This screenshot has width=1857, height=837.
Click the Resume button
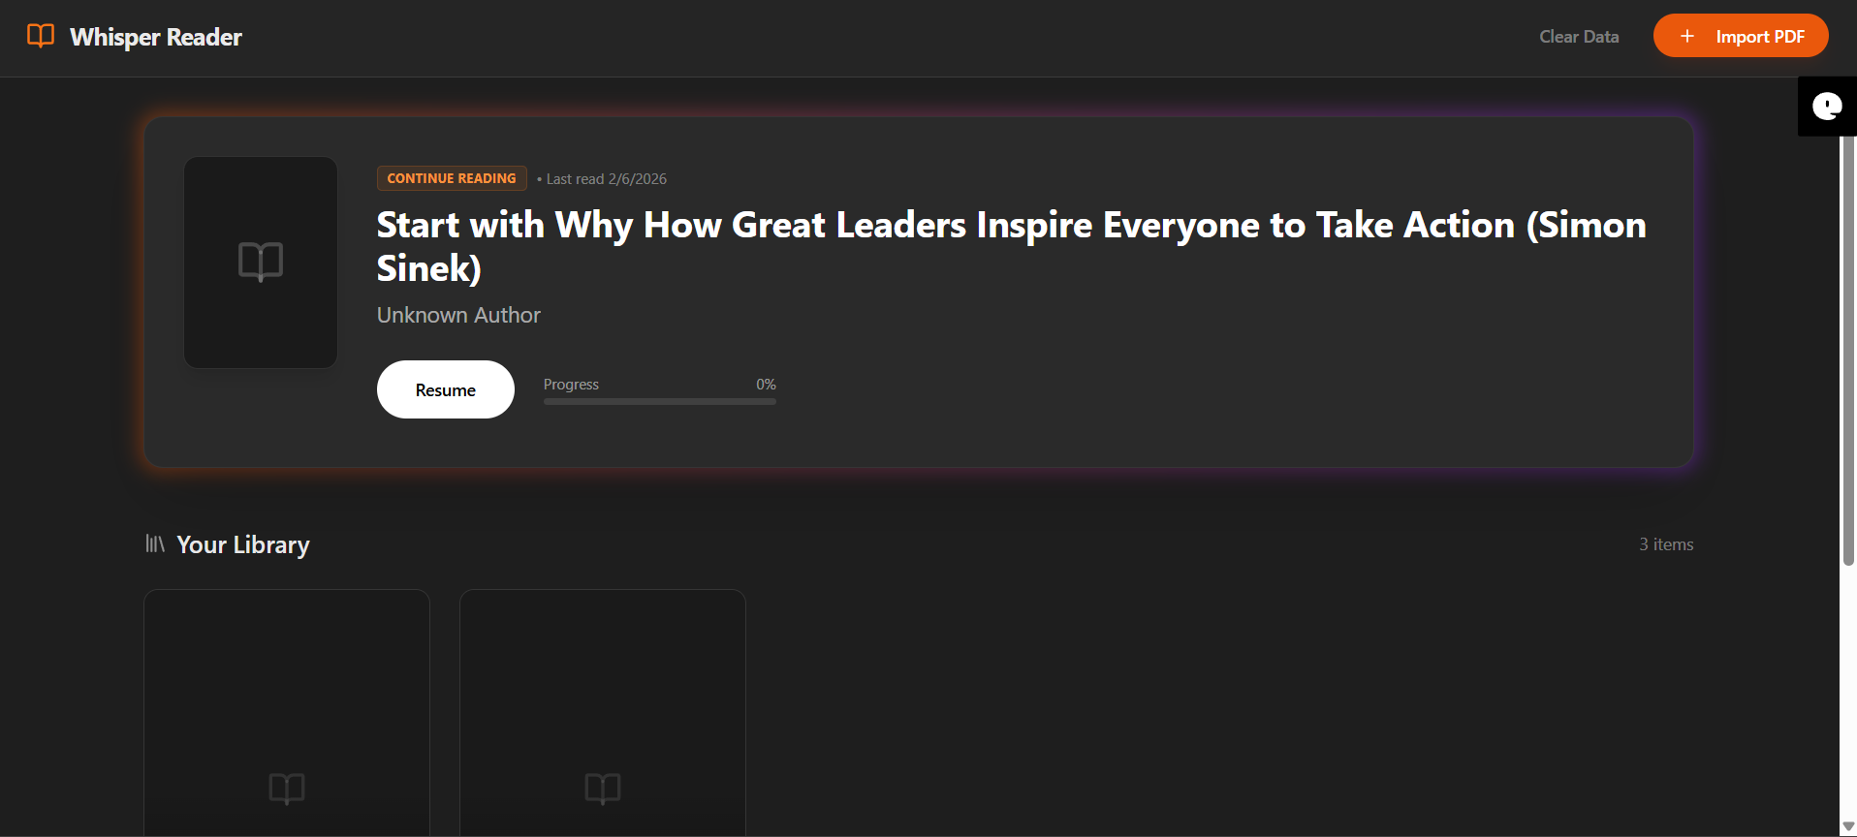[446, 389]
